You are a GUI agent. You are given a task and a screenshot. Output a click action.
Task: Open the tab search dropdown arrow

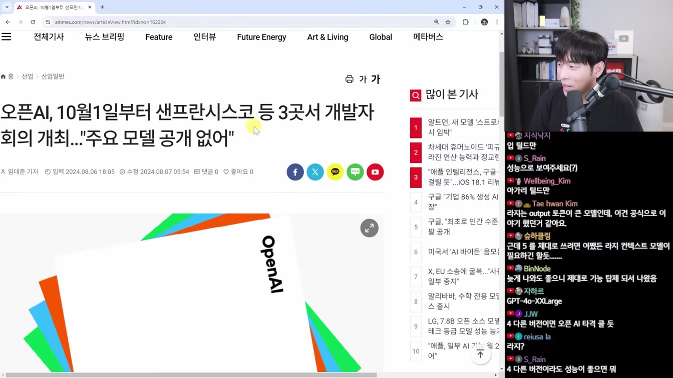coord(7,7)
